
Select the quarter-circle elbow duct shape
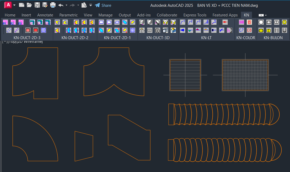(x=35, y=138)
